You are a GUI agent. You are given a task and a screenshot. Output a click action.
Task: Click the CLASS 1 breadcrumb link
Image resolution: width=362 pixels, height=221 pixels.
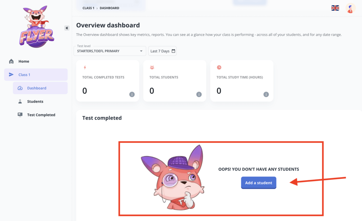[88, 8]
